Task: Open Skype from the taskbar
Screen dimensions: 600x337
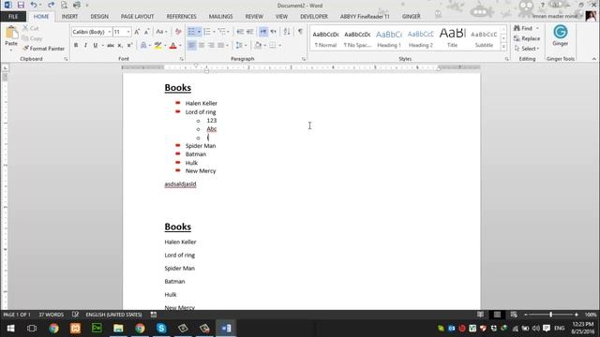Action: tap(161, 329)
